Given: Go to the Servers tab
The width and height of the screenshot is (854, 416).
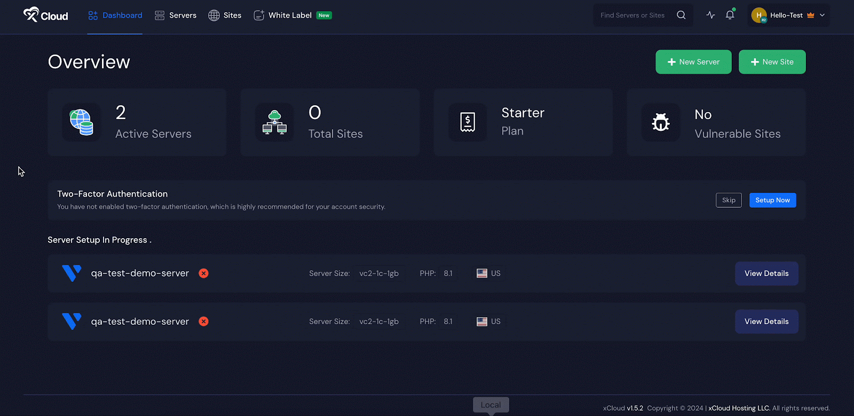Looking at the screenshot, I should tap(176, 15).
